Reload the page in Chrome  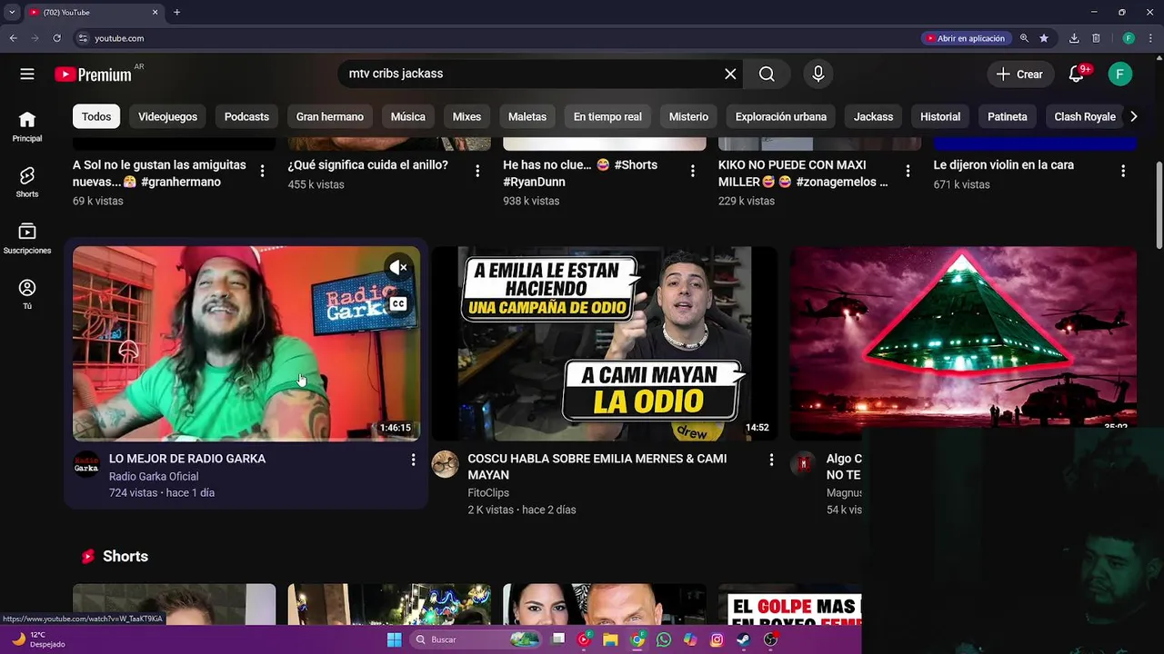56,38
